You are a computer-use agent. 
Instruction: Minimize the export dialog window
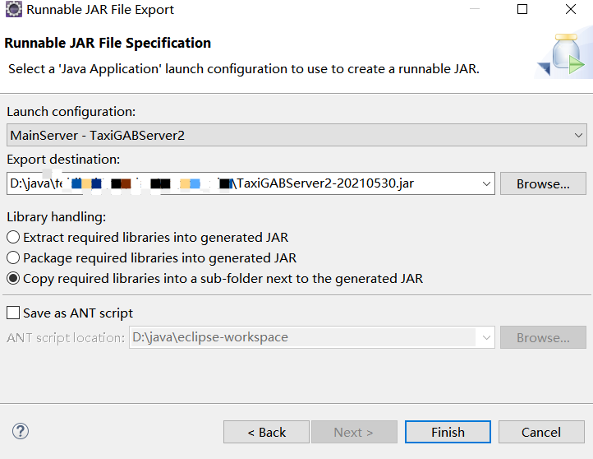coord(474,9)
